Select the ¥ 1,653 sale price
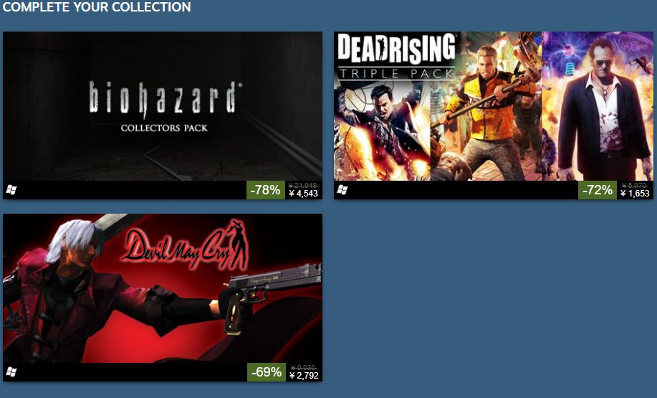Viewport: 657px width, 398px height. click(635, 194)
